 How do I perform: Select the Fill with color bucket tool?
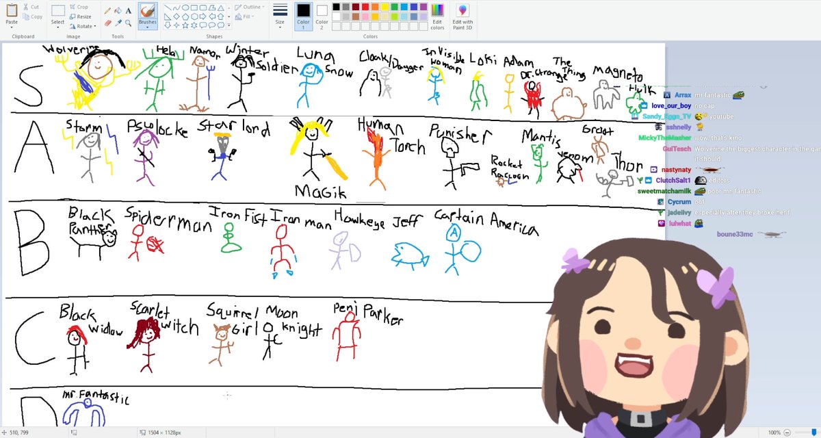[x=118, y=11]
